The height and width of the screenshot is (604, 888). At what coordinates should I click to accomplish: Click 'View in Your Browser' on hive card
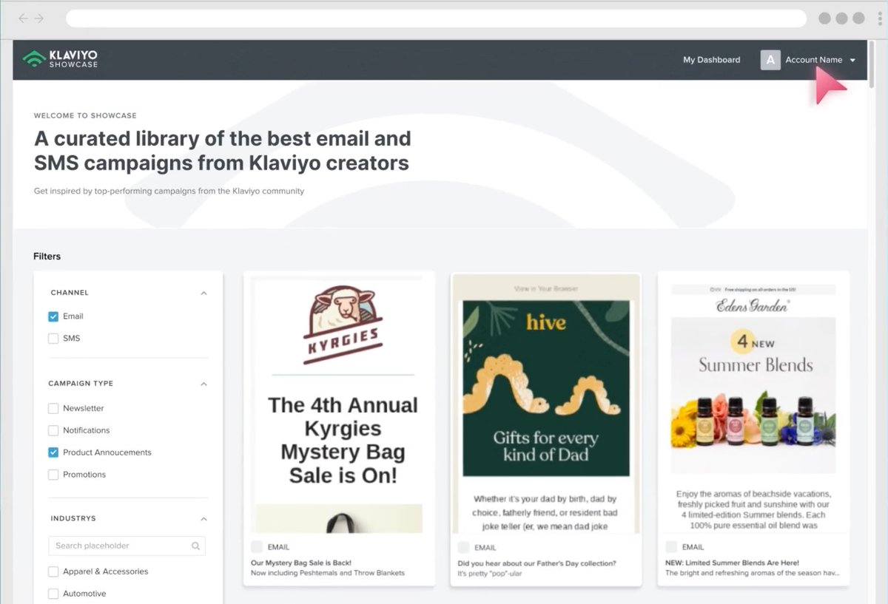[x=546, y=288]
